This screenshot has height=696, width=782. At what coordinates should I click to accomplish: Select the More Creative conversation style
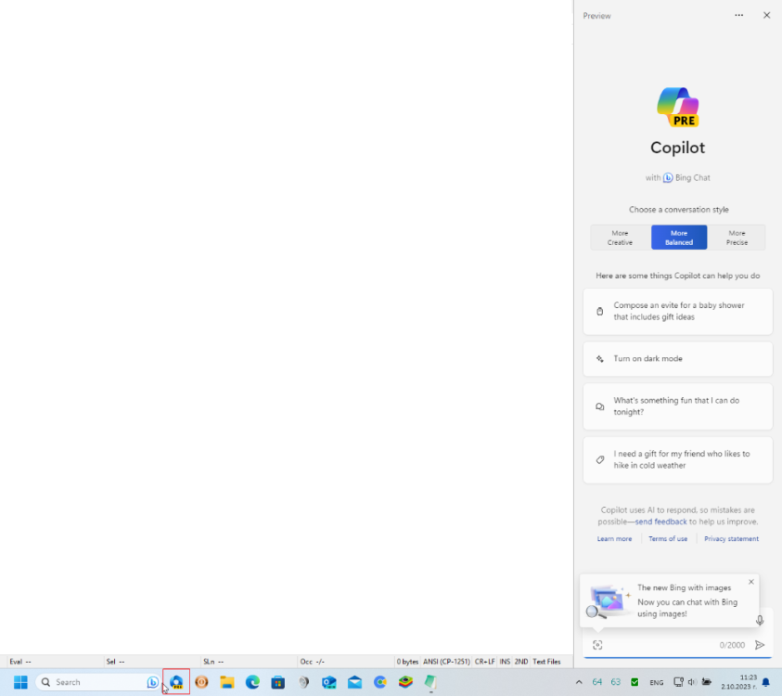pyautogui.click(x=620, y=238)
